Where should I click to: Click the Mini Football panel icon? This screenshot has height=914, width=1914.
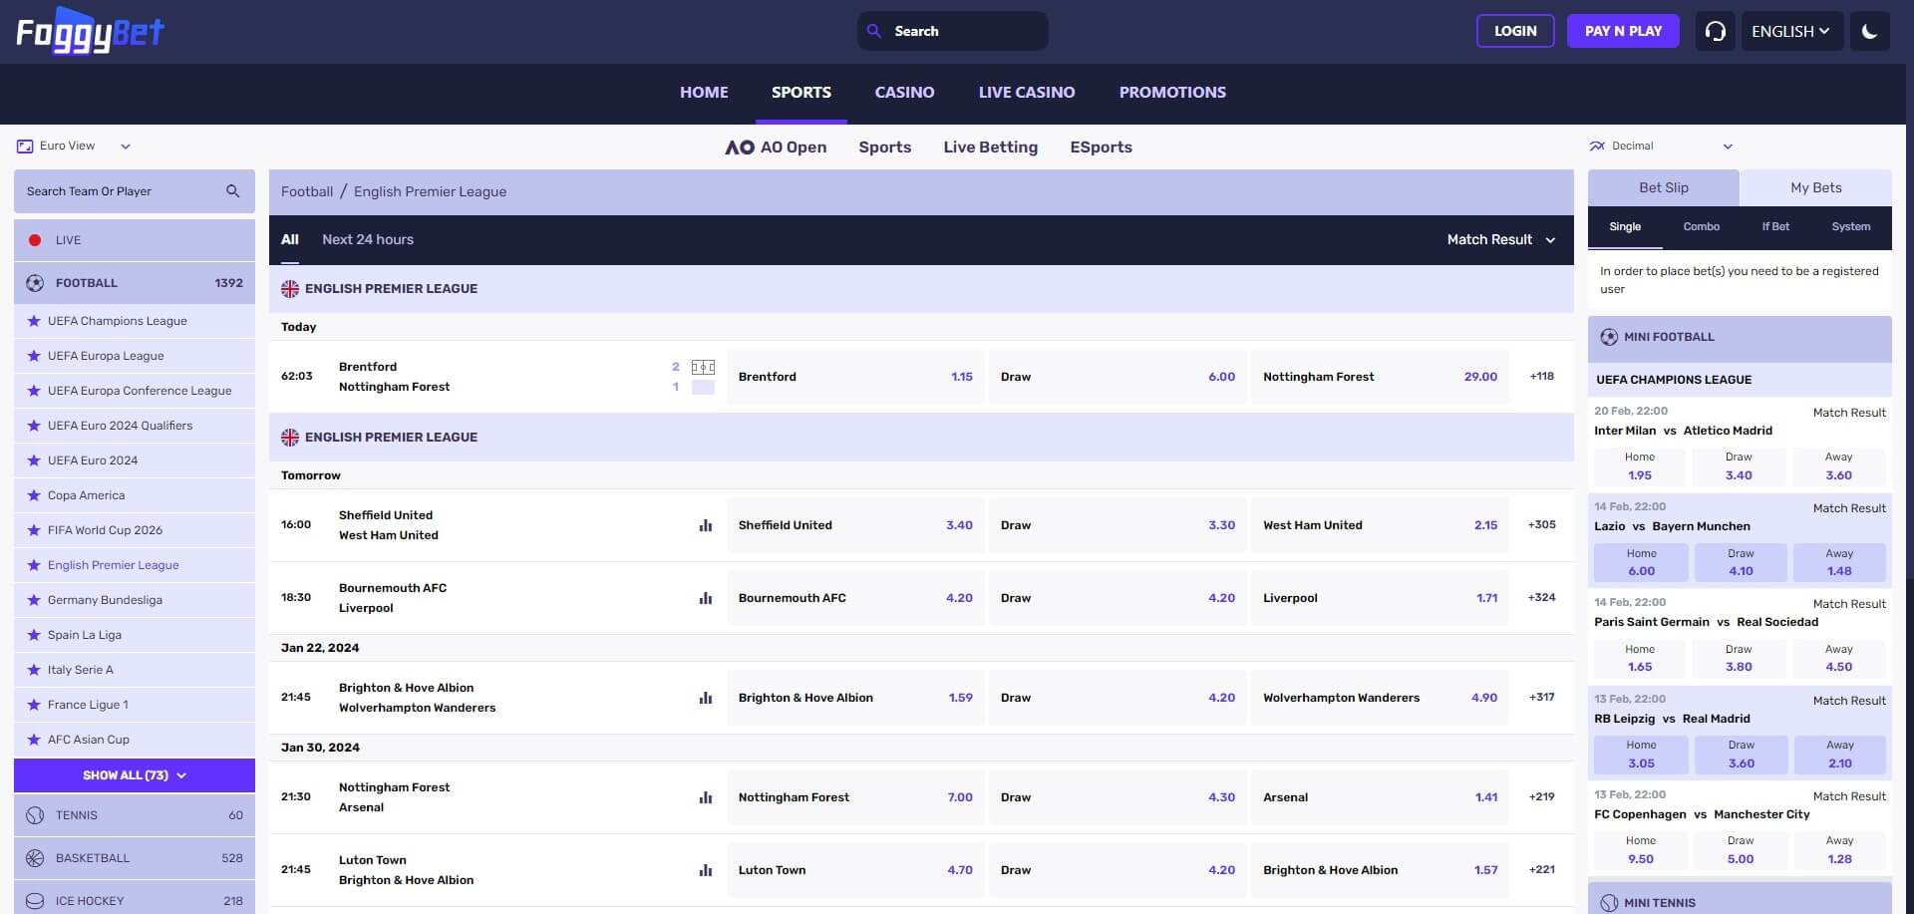tap(1608, 337)
